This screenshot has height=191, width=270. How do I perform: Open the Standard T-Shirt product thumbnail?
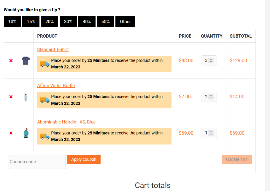coord(26,60)
